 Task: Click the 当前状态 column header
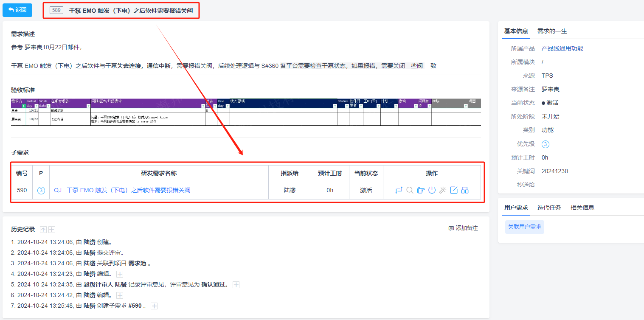point(366,173)
